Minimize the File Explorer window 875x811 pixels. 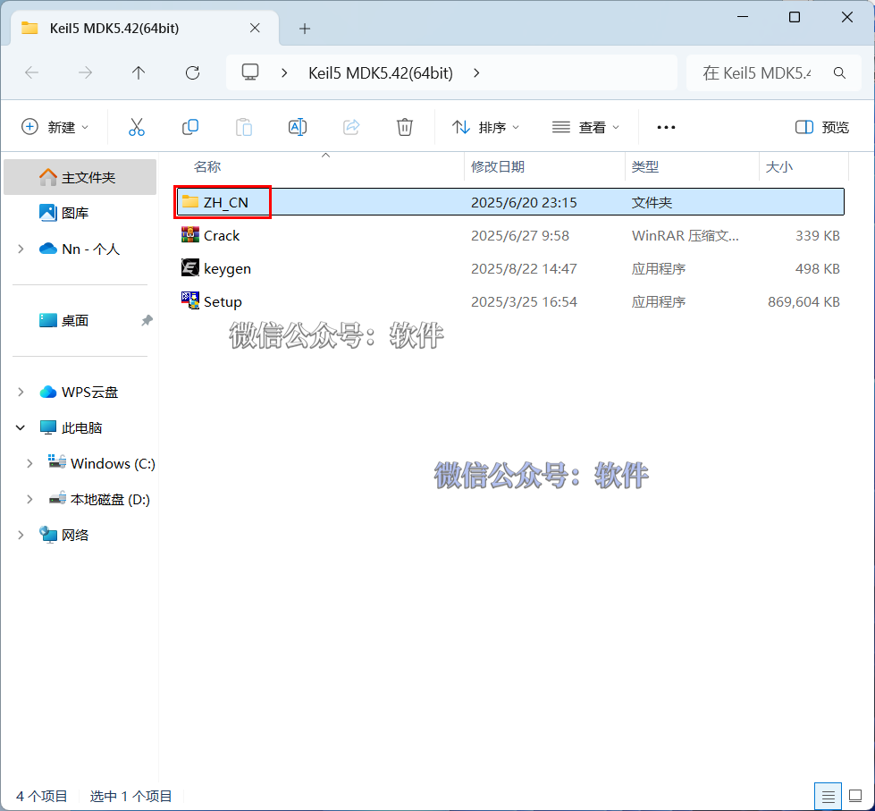(742, 17)
